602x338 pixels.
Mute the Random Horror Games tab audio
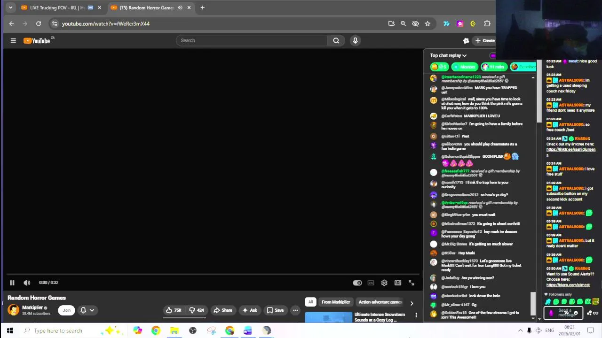(180, 8)
